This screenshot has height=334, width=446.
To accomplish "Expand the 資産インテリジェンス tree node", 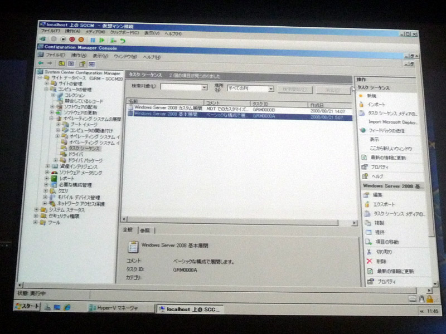I will pyautogui.click(x=47, y=166).
